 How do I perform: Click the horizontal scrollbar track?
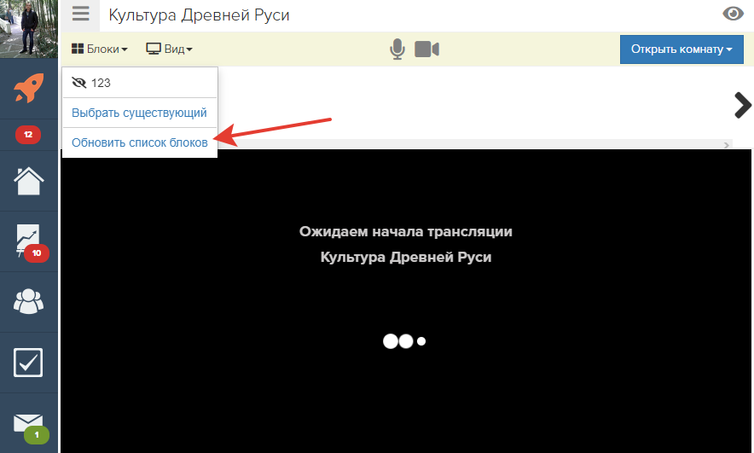[x=473, y=144]
